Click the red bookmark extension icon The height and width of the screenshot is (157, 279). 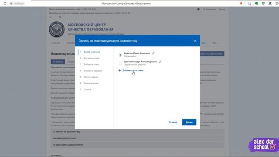[241, 3]
